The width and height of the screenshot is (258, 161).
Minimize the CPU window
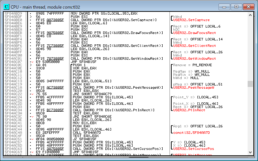pyautogui.click(x=224, y=7)
